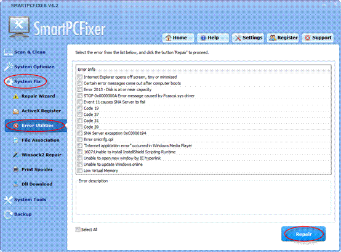
Task: Select Backup in sidebar
Action: click(23, 214)
